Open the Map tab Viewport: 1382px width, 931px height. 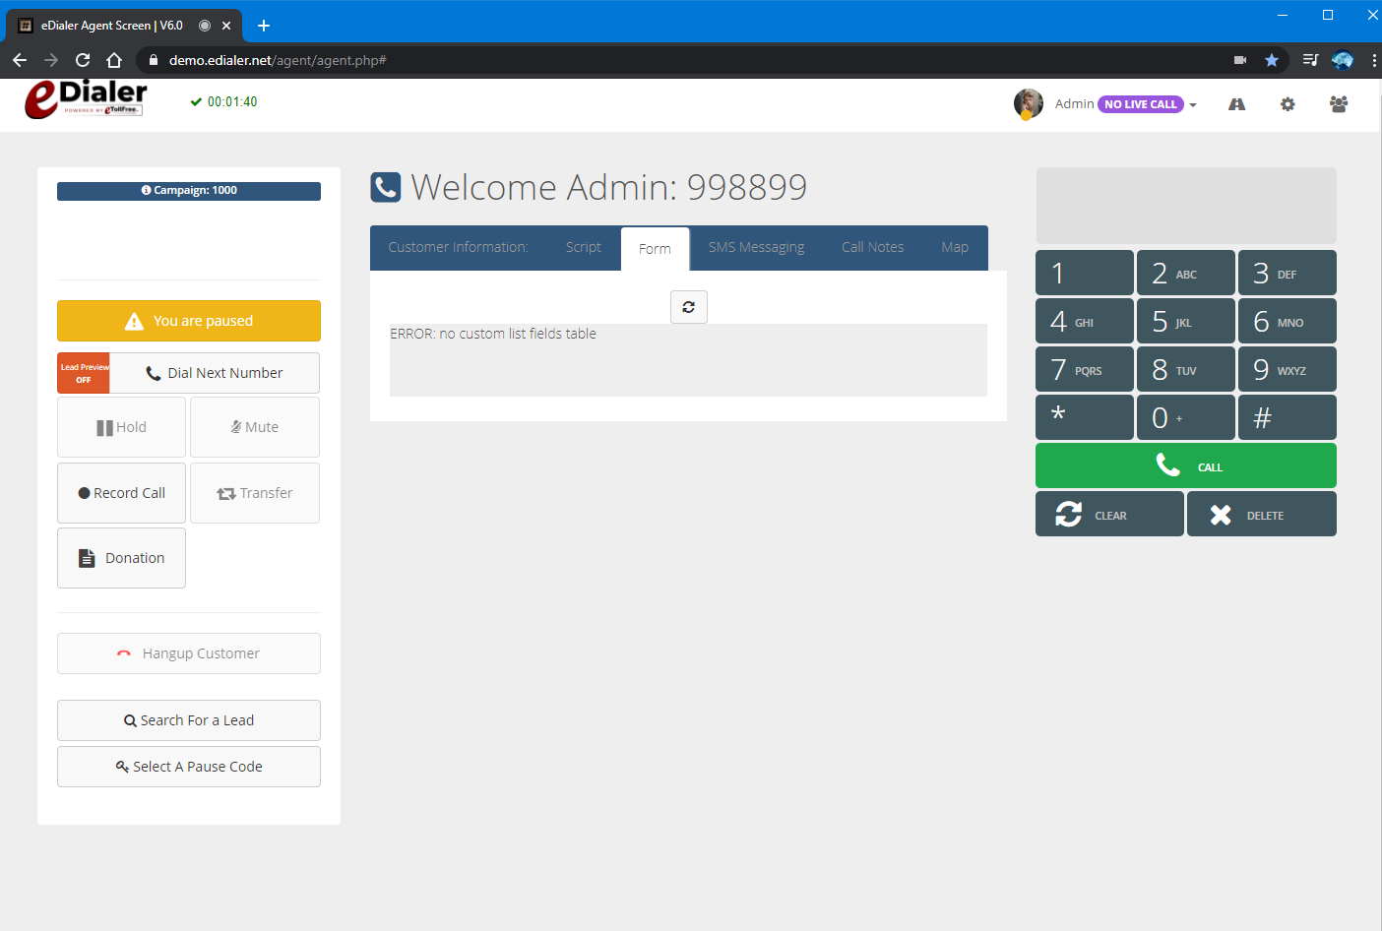(x=955, y=248)
